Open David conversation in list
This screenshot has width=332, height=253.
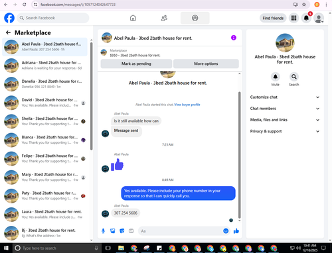pyautogui.click(x=44, y=103)
